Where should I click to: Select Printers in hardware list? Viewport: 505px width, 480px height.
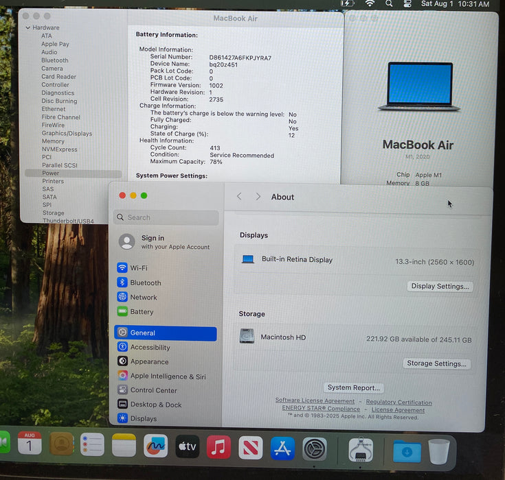coord(53,181)
